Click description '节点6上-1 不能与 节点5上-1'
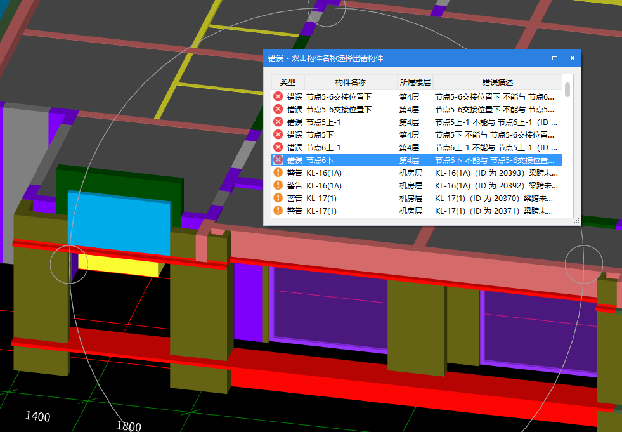Screen dimensions: 622x432 (x=496, y=147)
